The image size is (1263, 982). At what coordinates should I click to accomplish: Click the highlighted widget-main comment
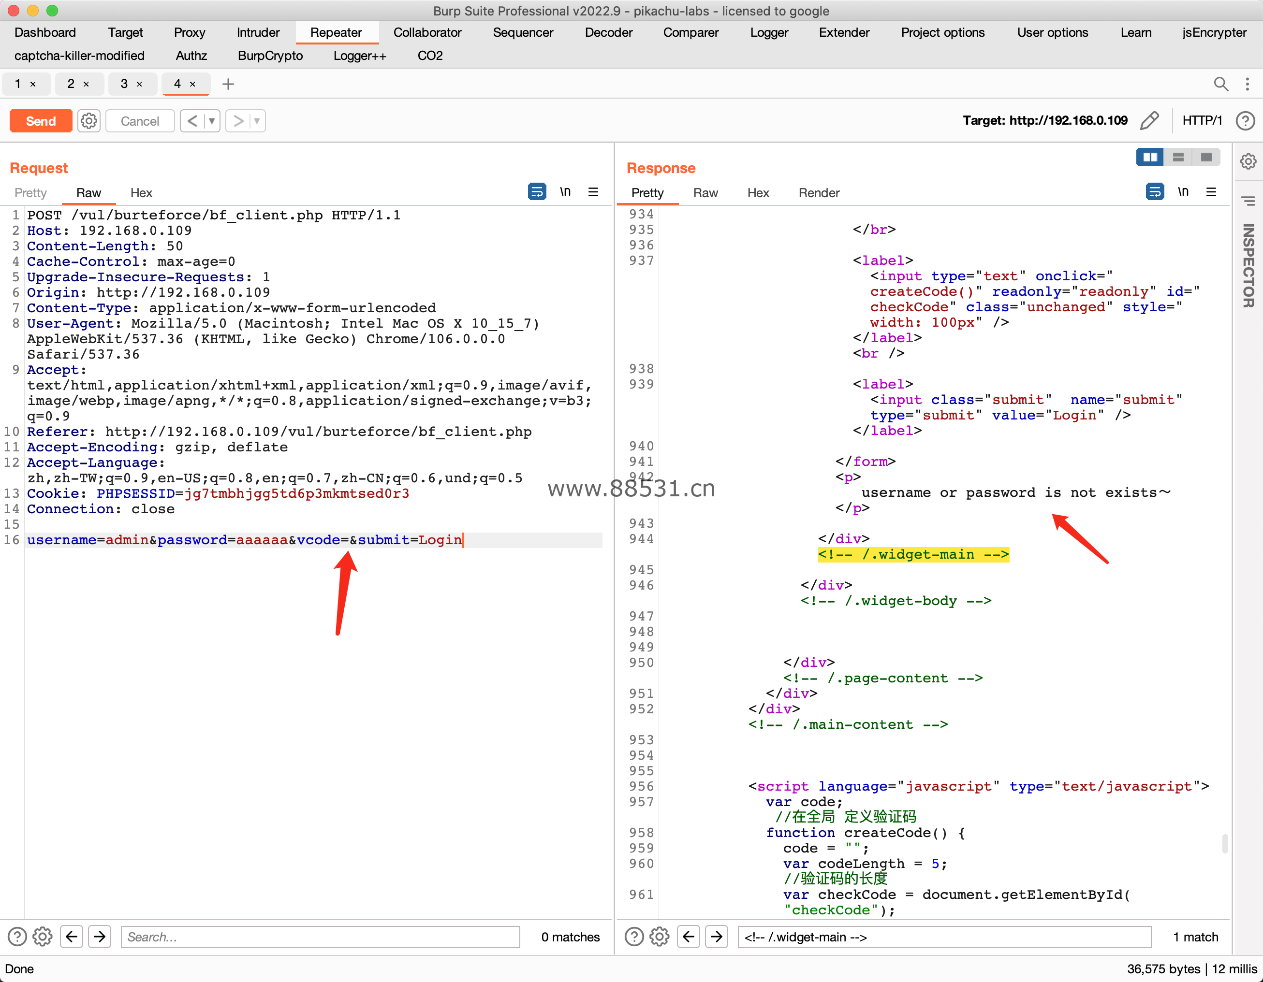[913, 554]
